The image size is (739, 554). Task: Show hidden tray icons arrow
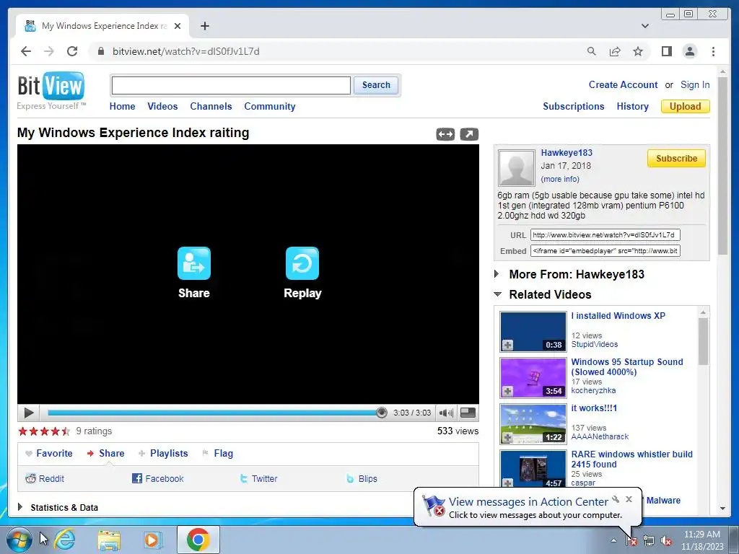pyautogui.click(x=613, y=540)
